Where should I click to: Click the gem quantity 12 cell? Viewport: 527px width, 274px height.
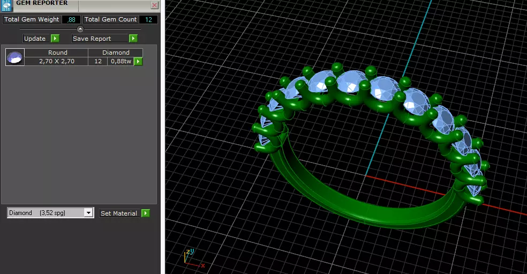pyautogui.click(x=98, y=61)
